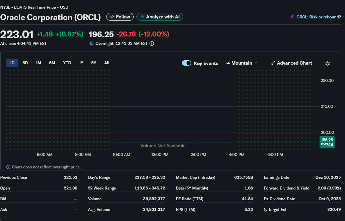This screenshot has width=345, height=221.
Task: Open the Mountain chart type dropdown
Action: click(x=241, y=63)
